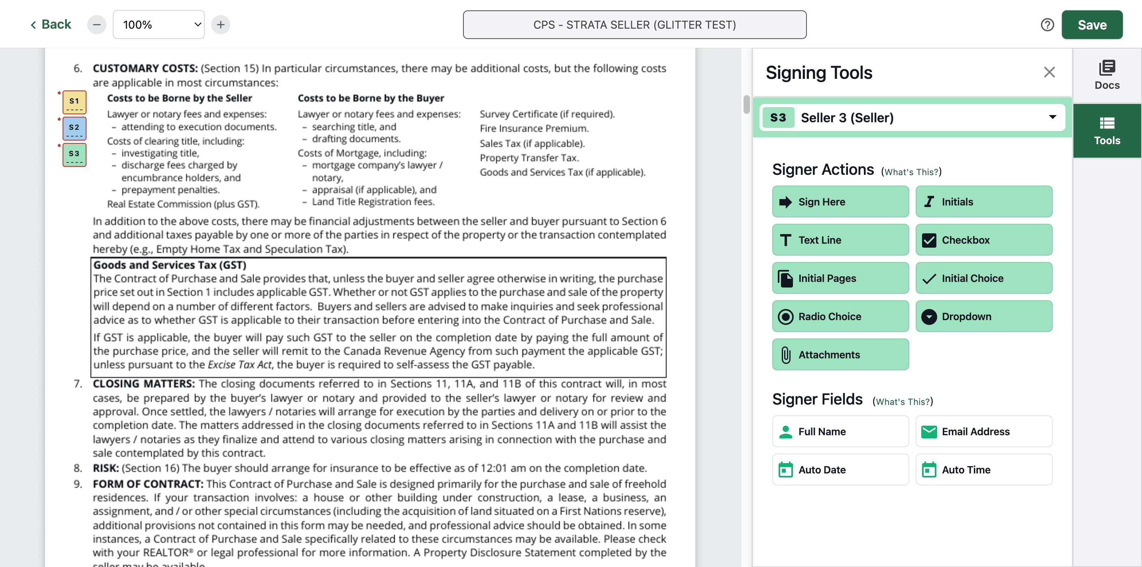Open the 100% zoom level dropdown
The image size is (1142, 567).
click(x=159, y=25)
